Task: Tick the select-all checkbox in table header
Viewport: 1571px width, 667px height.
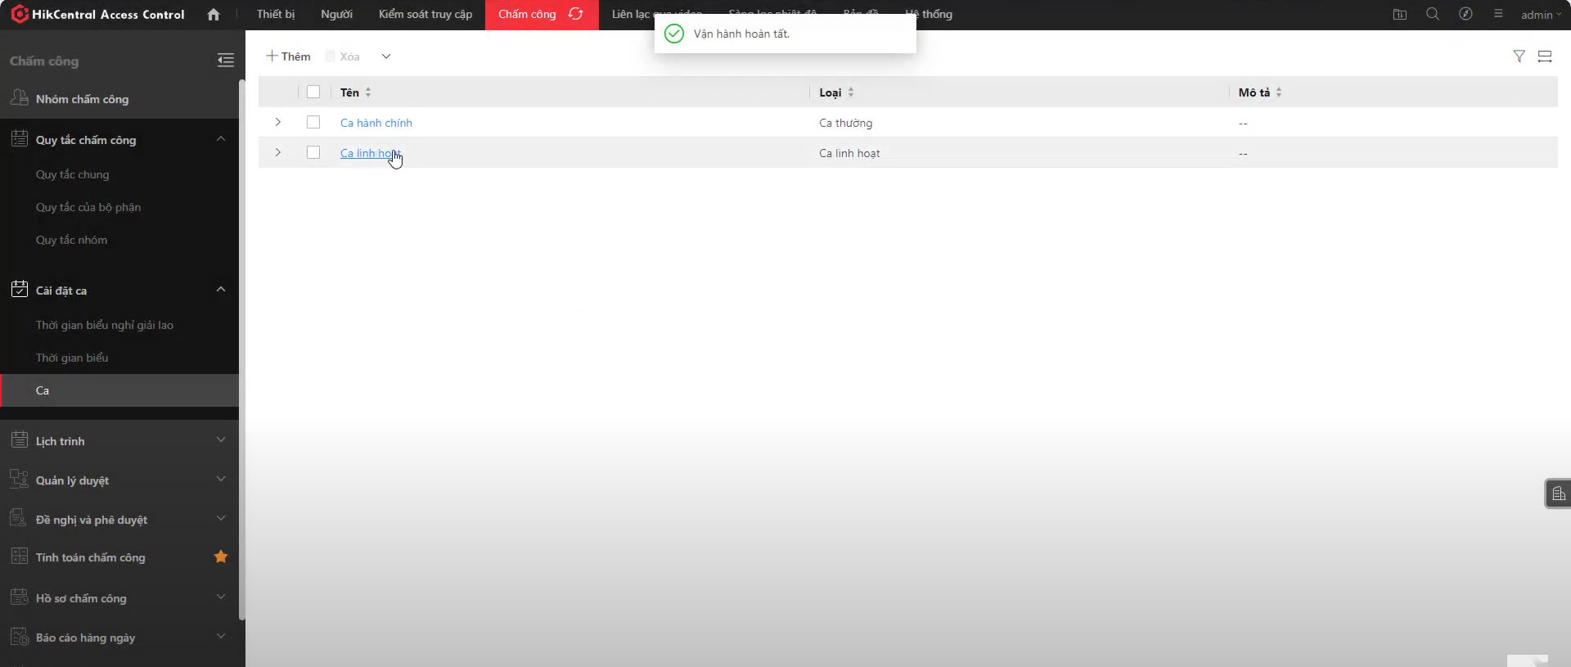Action: pos(313,92)
